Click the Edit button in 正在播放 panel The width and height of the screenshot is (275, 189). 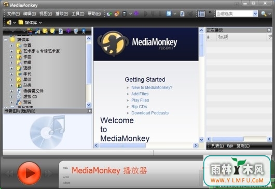(230, 146)
